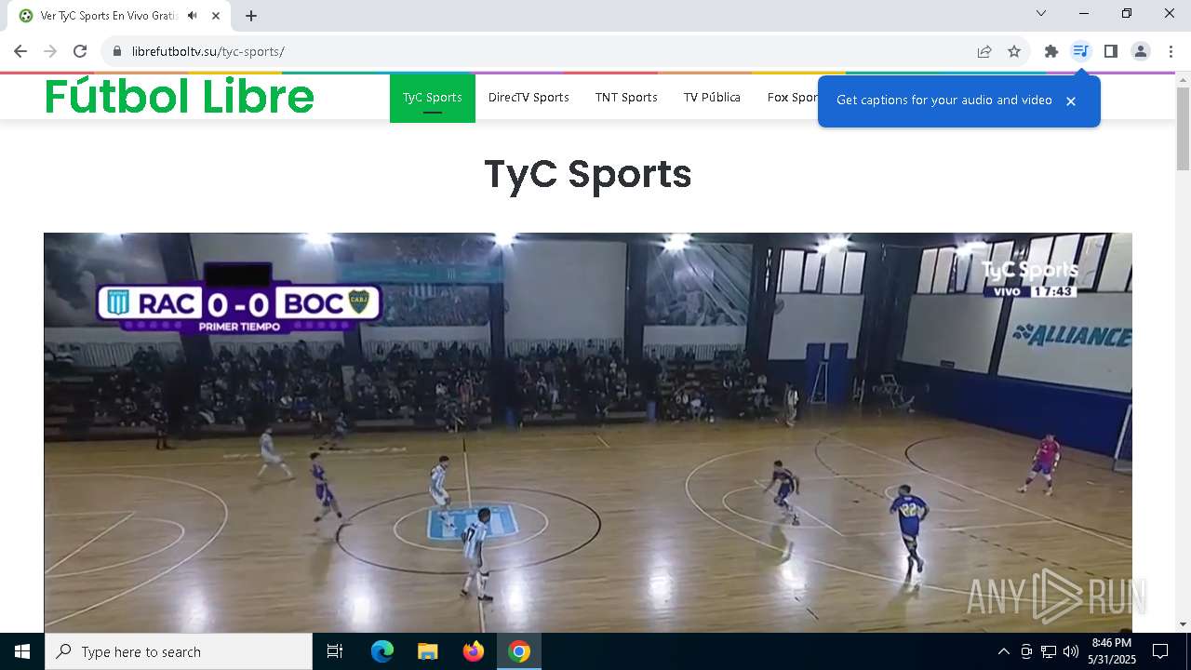Switch to DirecTV Sports channel
This screenshot has width=1191, height=670.
pyautogui.click(x=529, y=98)
